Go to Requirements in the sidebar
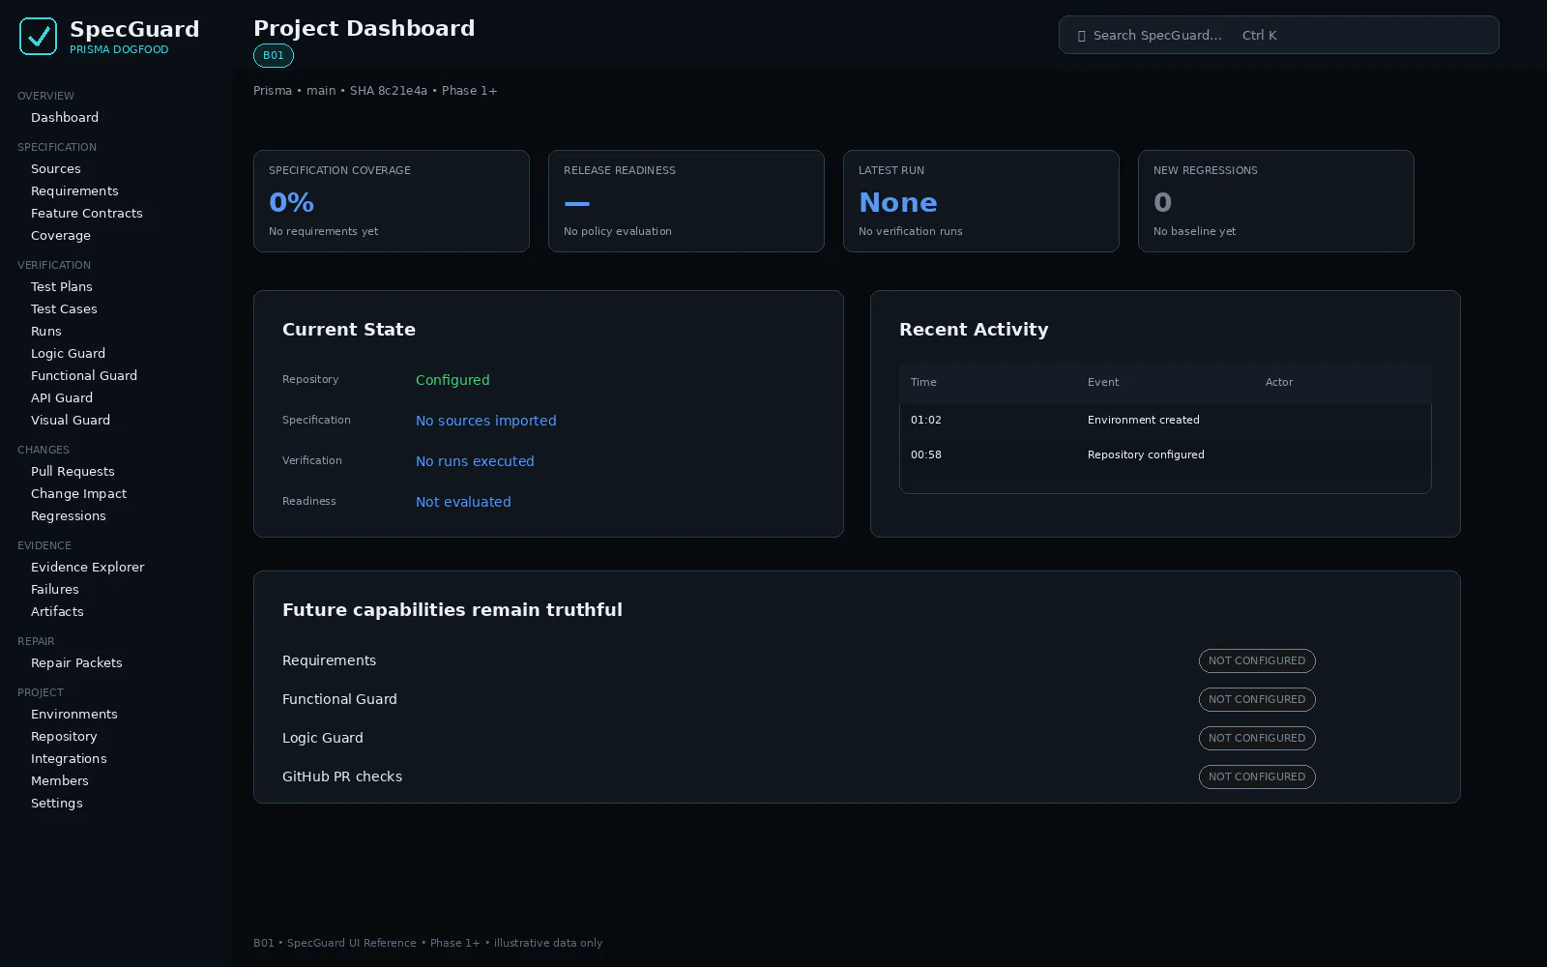The width and height of the screenshot is (1547, 967). point(74,191)
